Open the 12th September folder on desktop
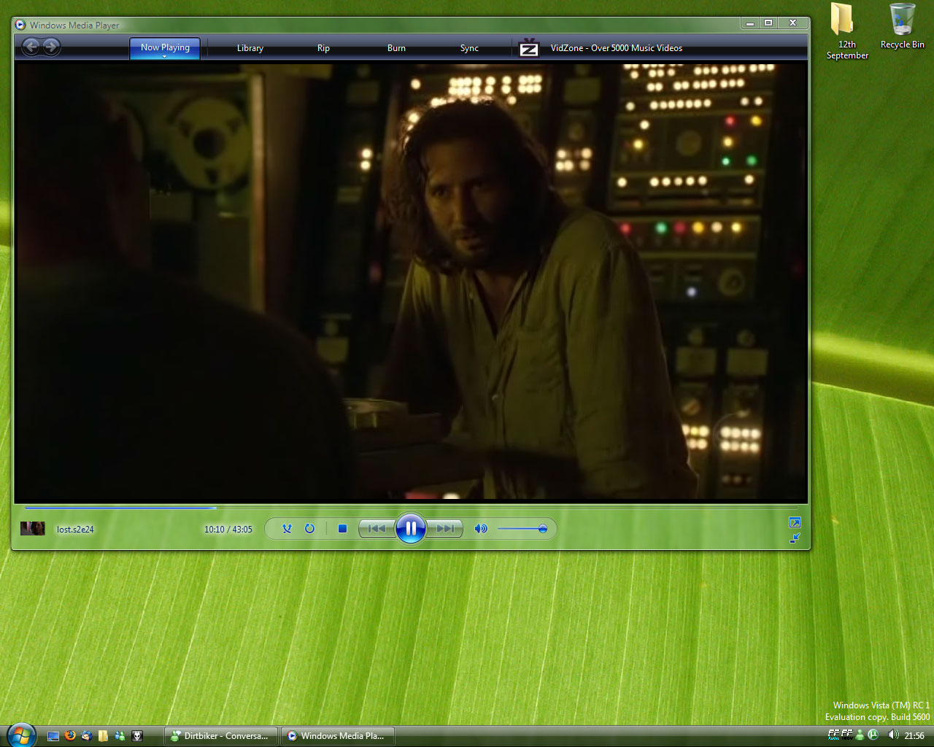 coord(847,32)
